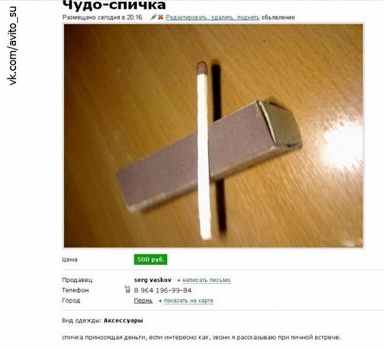Click the small arrow before 'написать письмо'
This screenshot has width=384, height=350.
coord(178,280)
